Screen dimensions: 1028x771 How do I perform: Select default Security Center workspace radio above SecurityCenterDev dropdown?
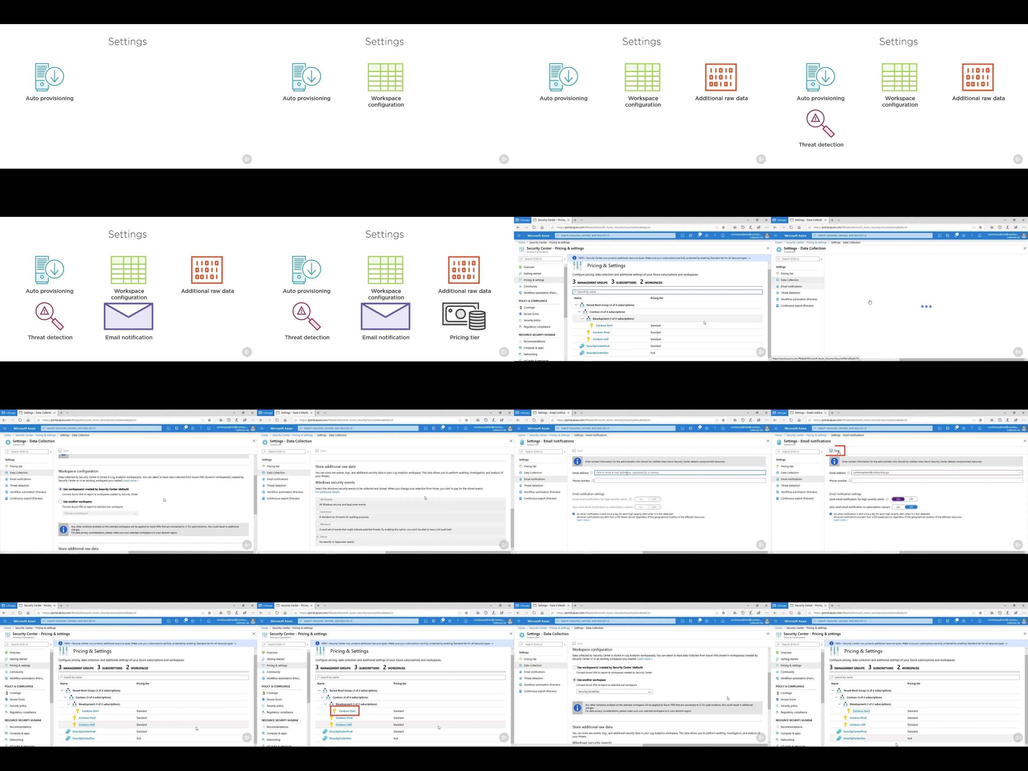tap(574, 667)
